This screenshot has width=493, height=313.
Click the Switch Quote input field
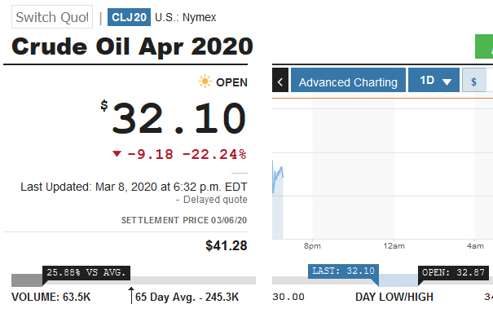52,17
